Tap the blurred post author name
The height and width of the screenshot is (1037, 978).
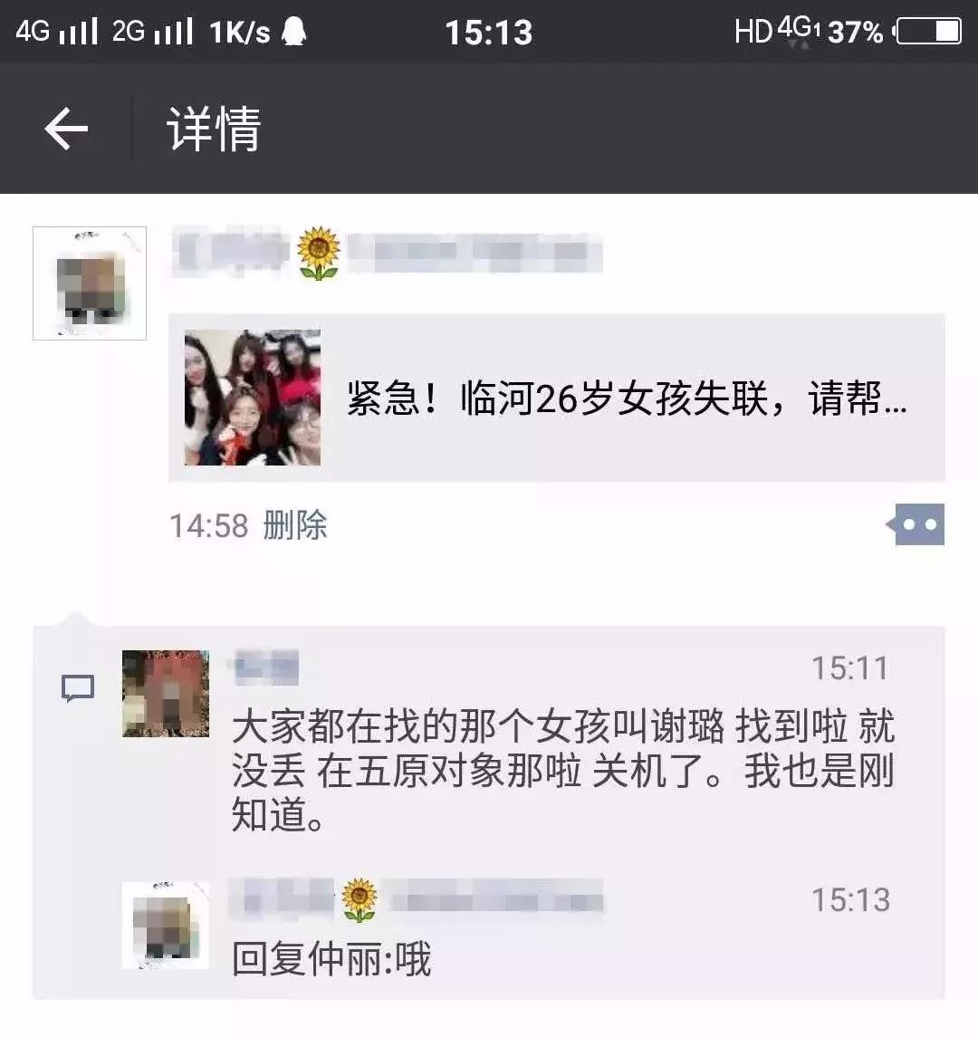pos(388,252)
